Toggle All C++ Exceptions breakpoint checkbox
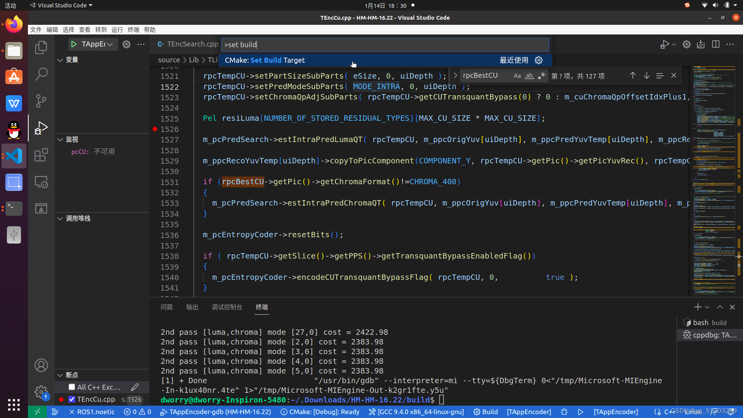Screen dimensions: 743x418 click(x=72, y=387)
